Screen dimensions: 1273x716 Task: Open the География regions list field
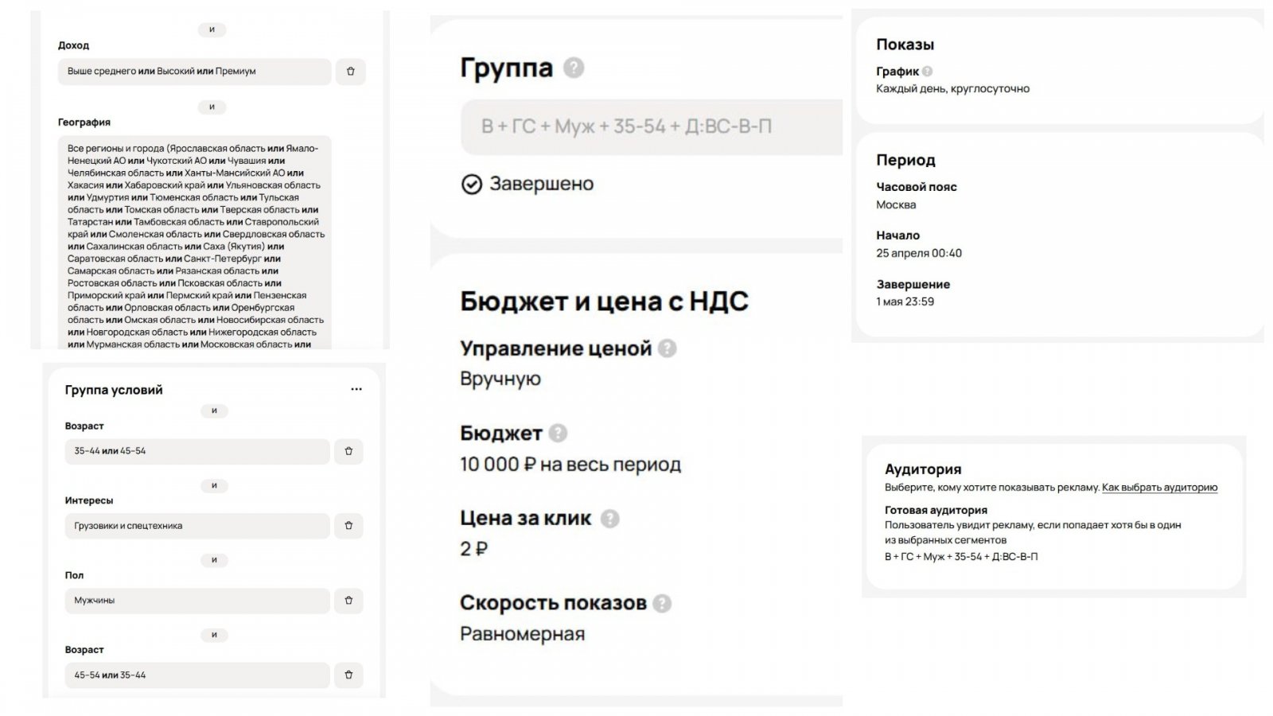pos(194,243)
